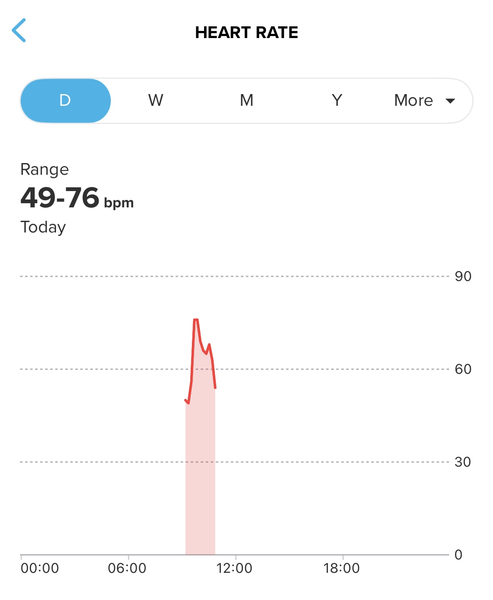This screenshot has height=600, width=493.
Task: Tap the blue back arrow
Action: pos(19,31)
